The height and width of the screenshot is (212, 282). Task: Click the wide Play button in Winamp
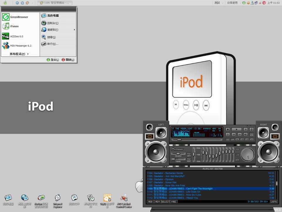tap(236, 129)
